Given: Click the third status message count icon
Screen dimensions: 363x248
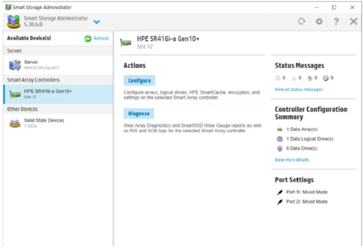Looking at the screenshot, I should point(309,78).
